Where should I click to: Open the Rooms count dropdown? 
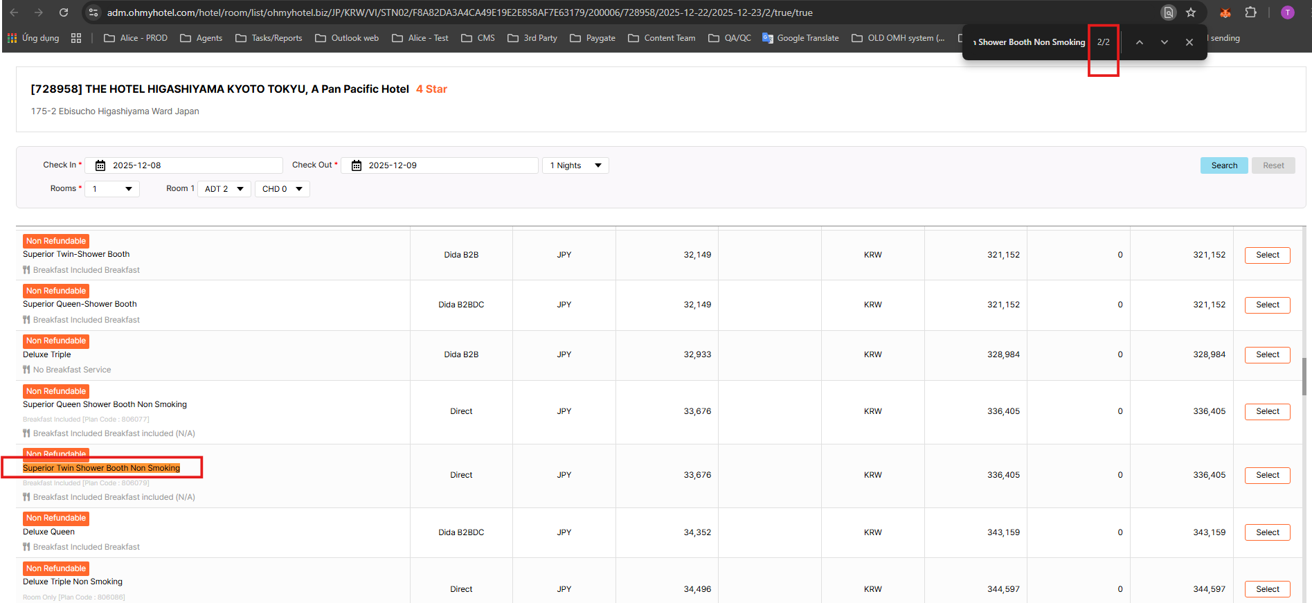point(112,189)
